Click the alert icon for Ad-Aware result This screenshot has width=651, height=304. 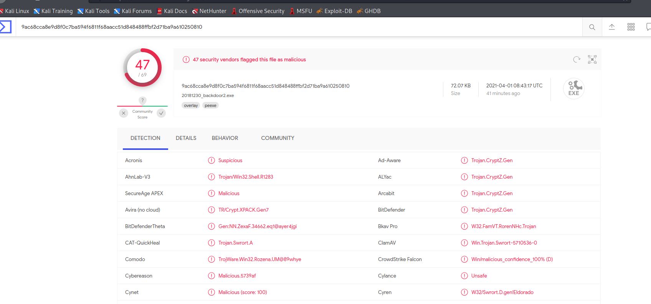[x=464, y=161]
